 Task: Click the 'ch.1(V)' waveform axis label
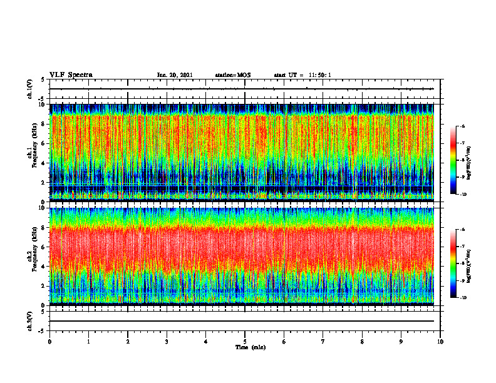30,89
